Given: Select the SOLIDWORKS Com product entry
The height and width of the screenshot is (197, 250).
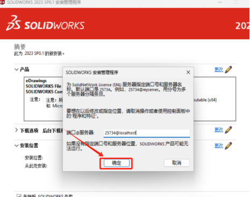Looking at the screenshot, I should 44,92.
